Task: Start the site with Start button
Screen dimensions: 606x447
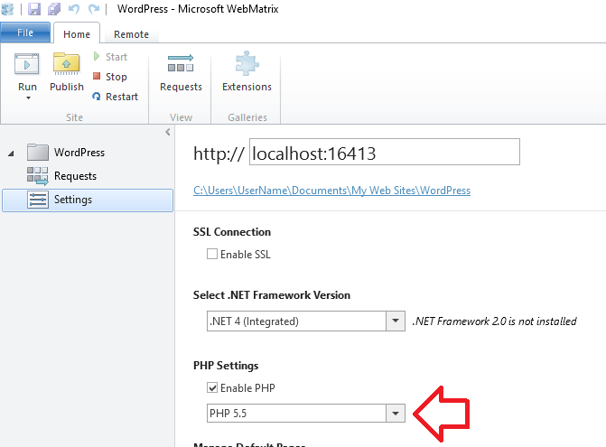Action: [x=110, y=57]
